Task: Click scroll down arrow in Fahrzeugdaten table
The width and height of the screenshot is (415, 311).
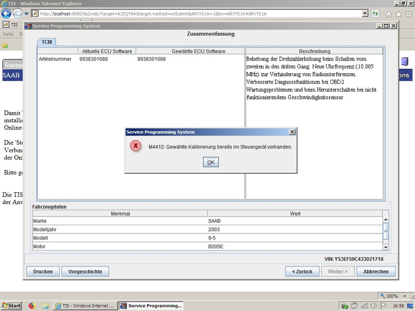Action: click(x=386, y=247)
